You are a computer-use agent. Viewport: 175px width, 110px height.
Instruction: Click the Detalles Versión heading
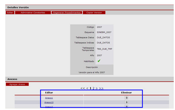(18, 7)
